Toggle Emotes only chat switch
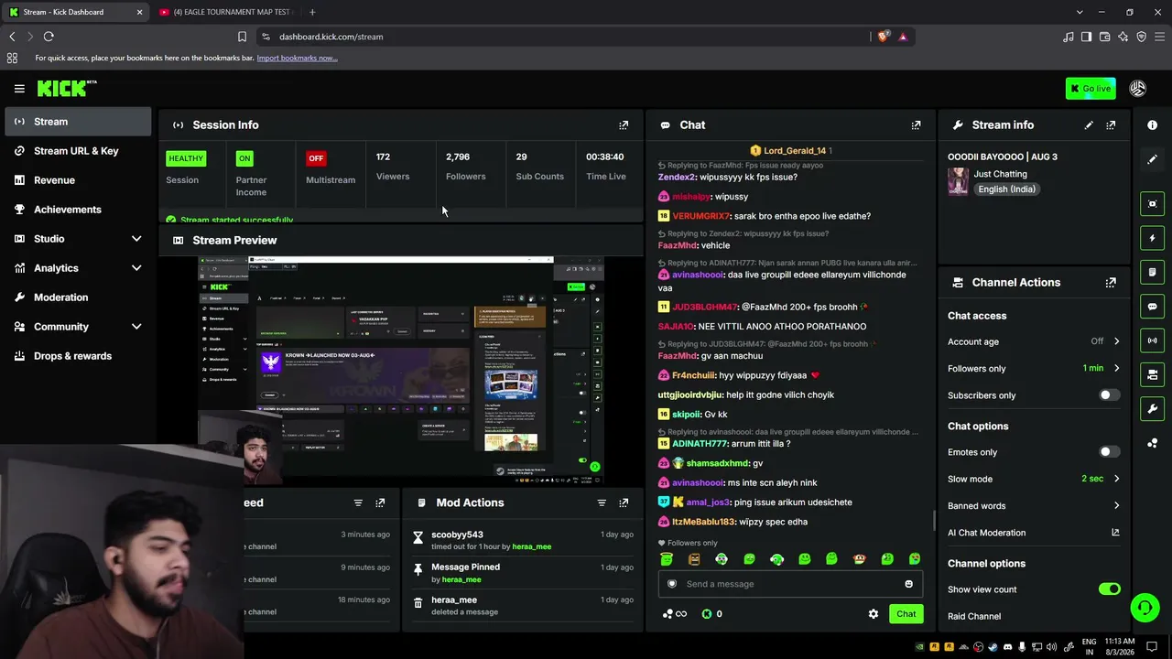Viewport: 1172px width, 659px height. (x=1109, y=452)
